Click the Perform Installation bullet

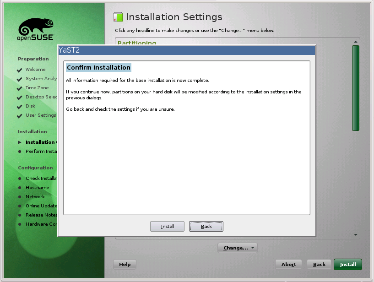tap(20, 152)
